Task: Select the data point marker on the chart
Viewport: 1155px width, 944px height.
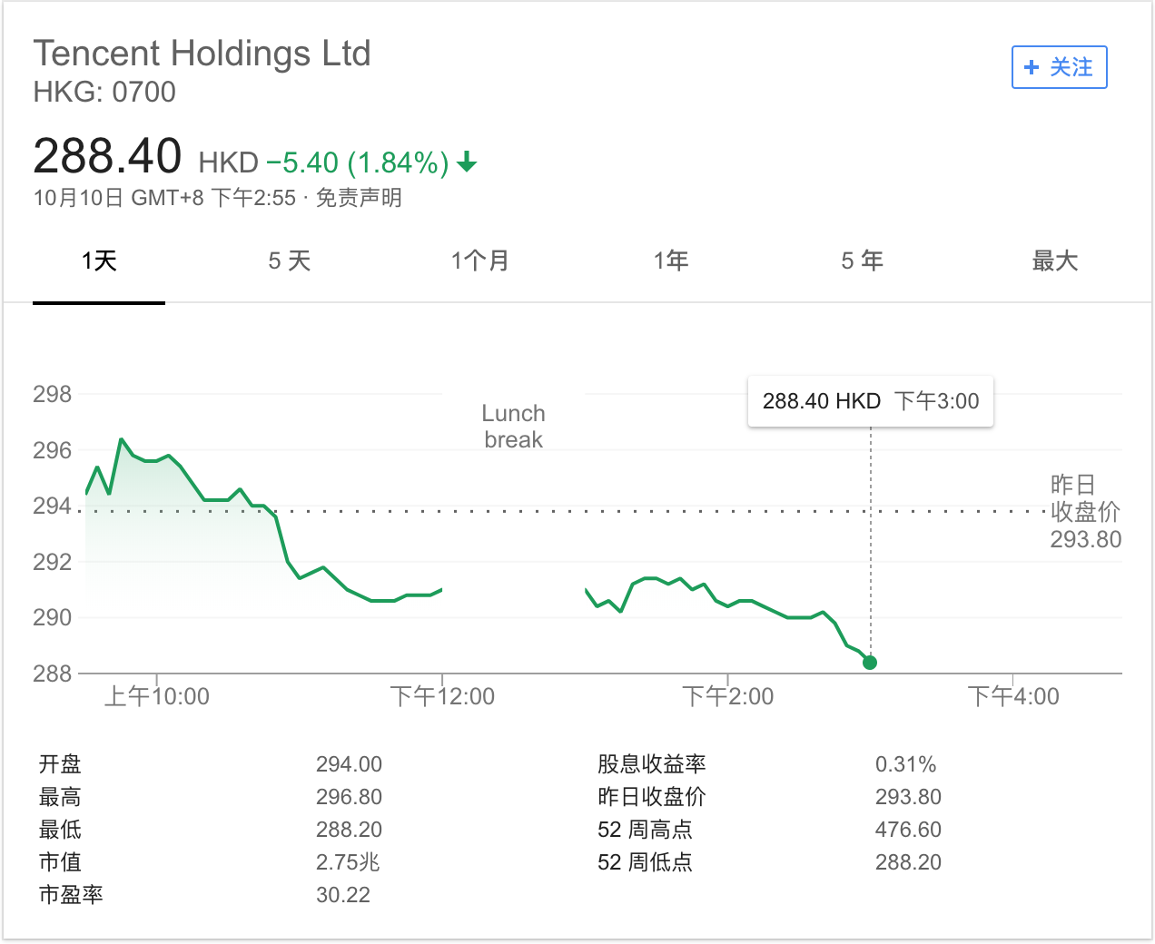Action: [869, 663]
